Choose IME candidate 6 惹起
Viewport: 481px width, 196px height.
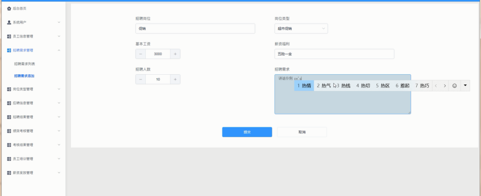click(x=402, y=86)
